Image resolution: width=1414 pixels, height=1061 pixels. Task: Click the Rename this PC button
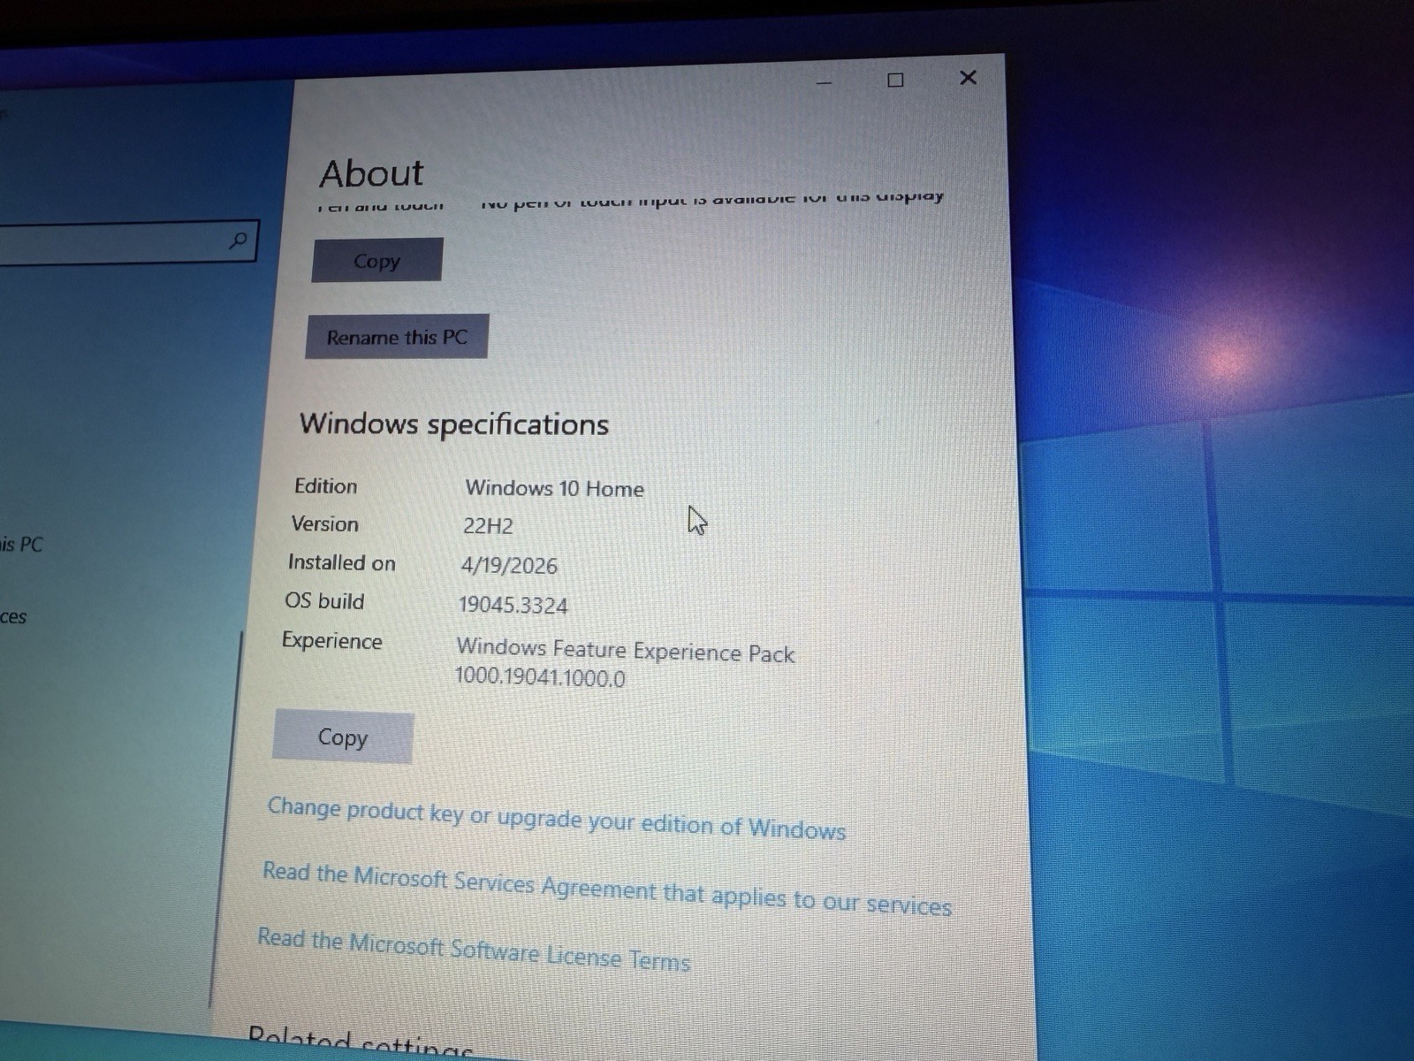tap(397, 337)
